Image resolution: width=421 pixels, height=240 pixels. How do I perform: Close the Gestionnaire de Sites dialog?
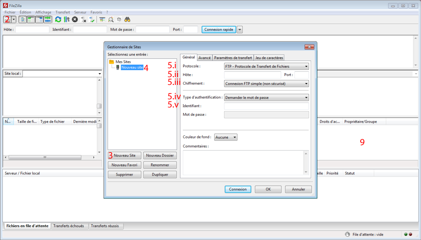coord(309,47)
